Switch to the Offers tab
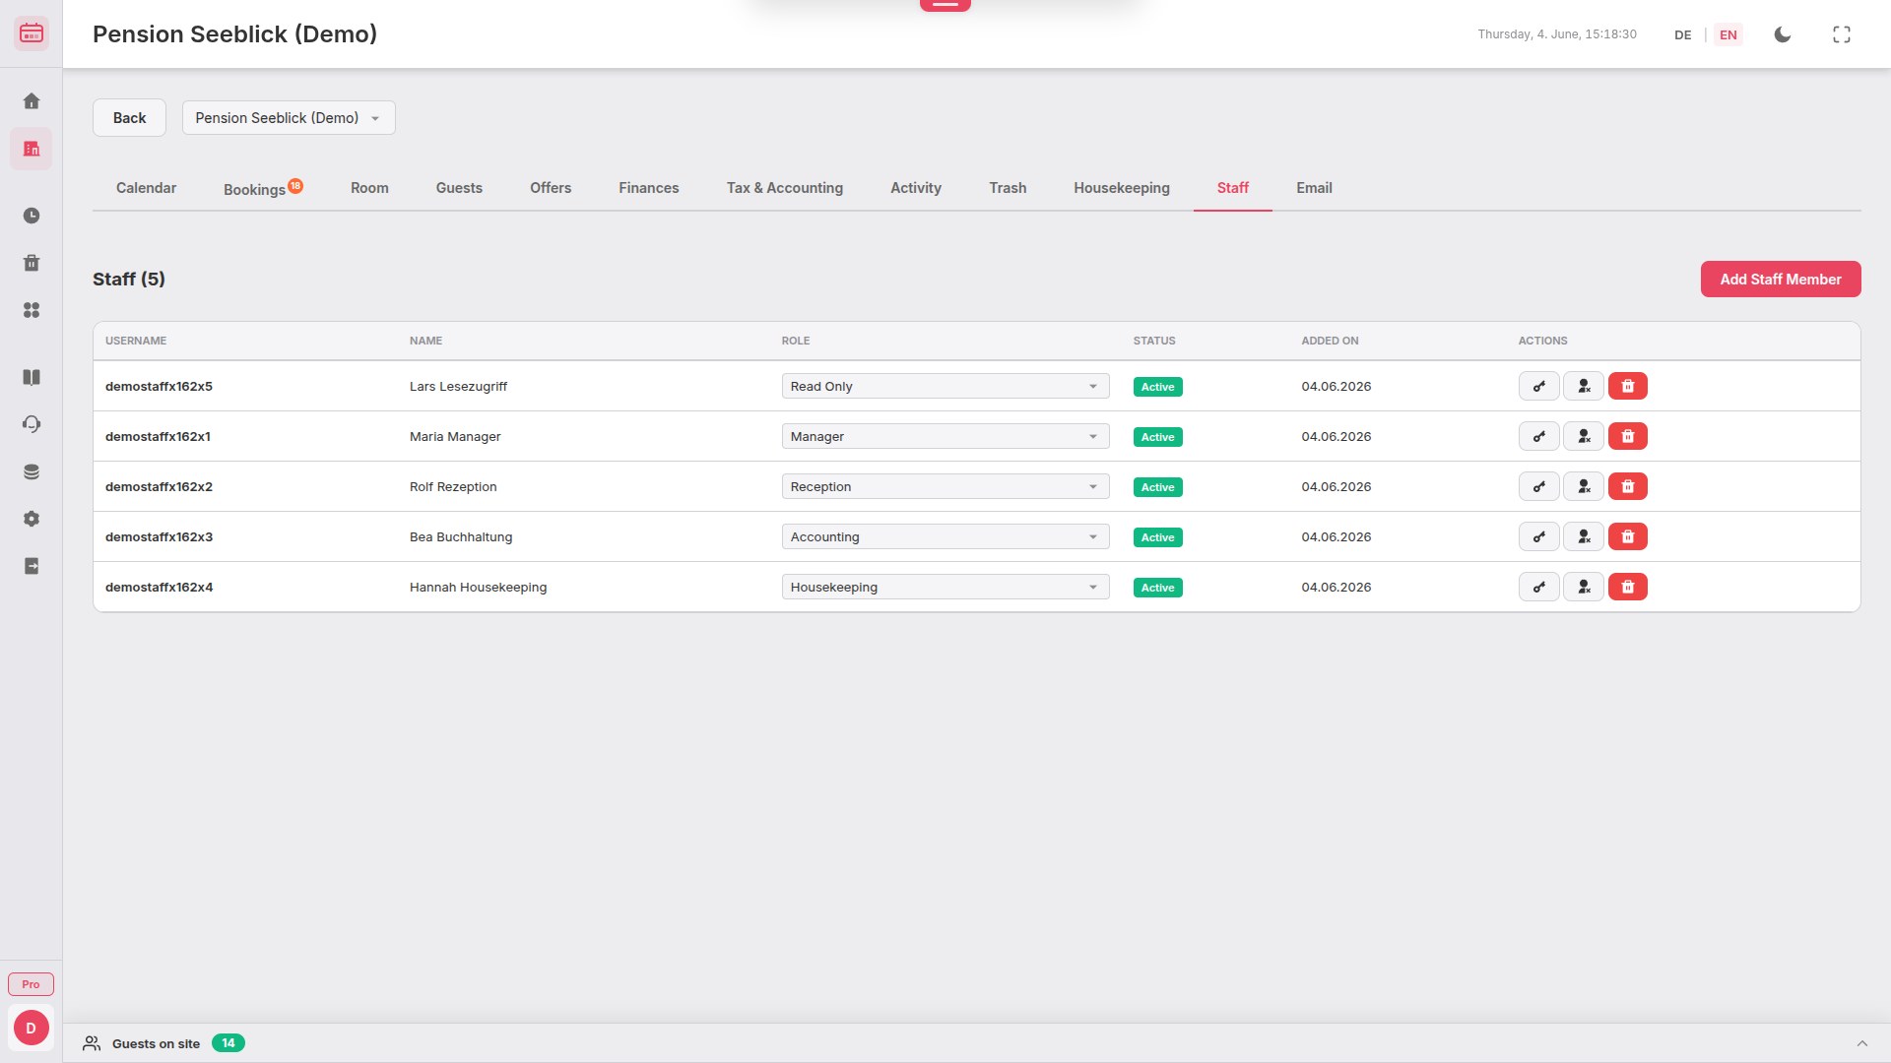 (551, 188)
